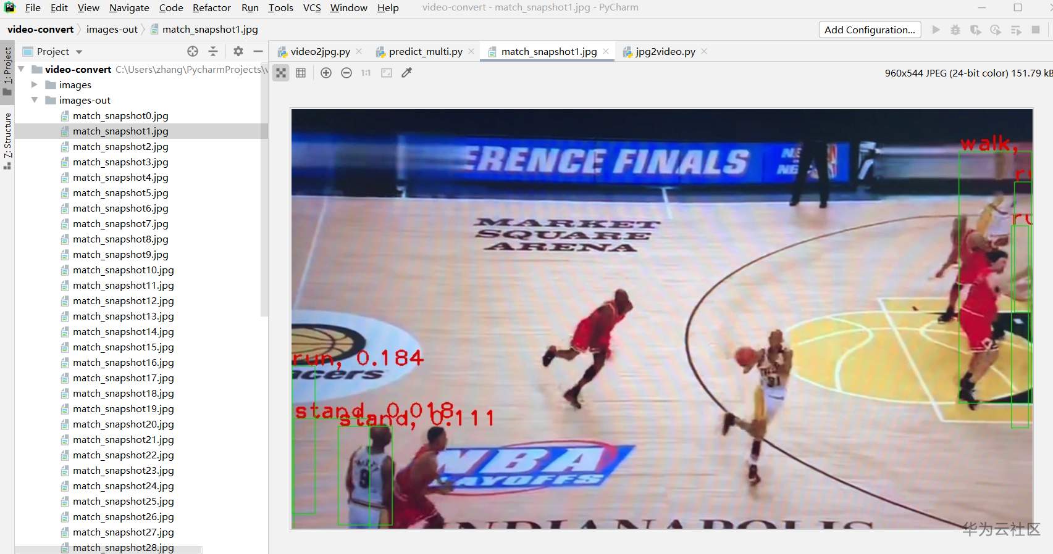Viewport: 1053px width, 554px height.
Task: Select match_snapshot0.jpg in the tree
Action: point(120,115)
